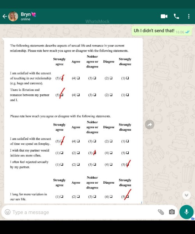Viewport: 195px width, 234px height.
Task: Forward the survey image message
Action: click(149, 124)
